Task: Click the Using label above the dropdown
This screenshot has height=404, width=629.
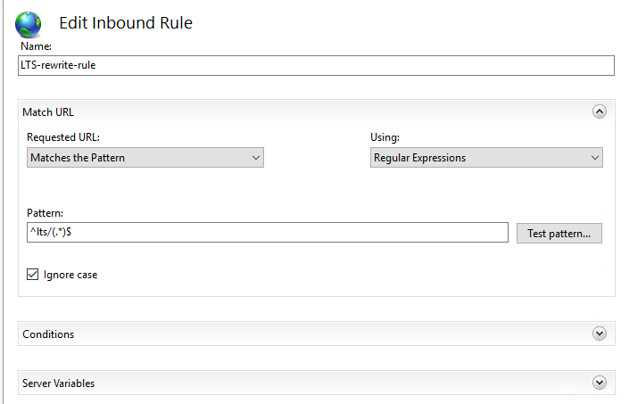Action: (x=385, y=137)
